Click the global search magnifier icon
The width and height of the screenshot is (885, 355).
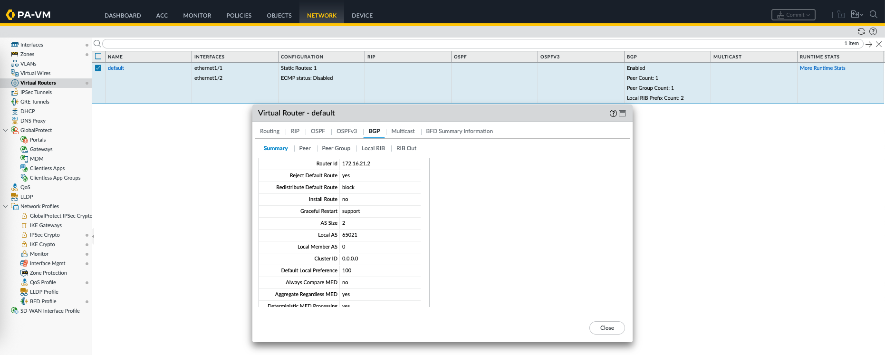[x=874, y=15]
